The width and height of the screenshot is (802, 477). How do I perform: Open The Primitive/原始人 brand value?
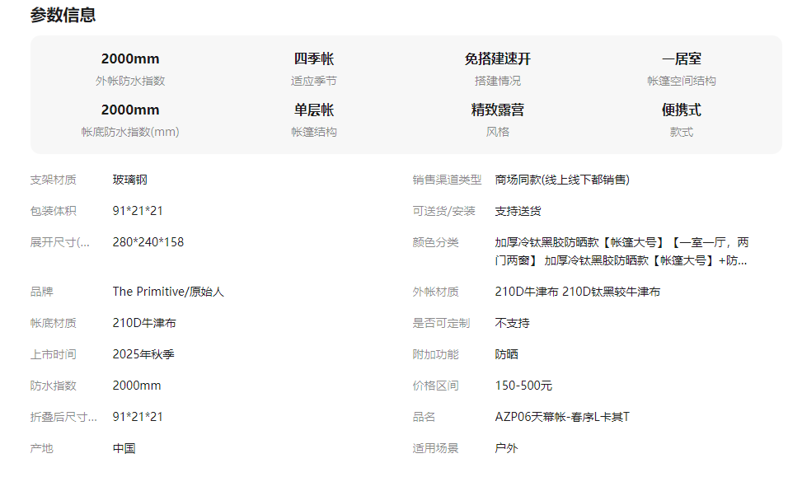pyautogui.click(x=168, y=292)
